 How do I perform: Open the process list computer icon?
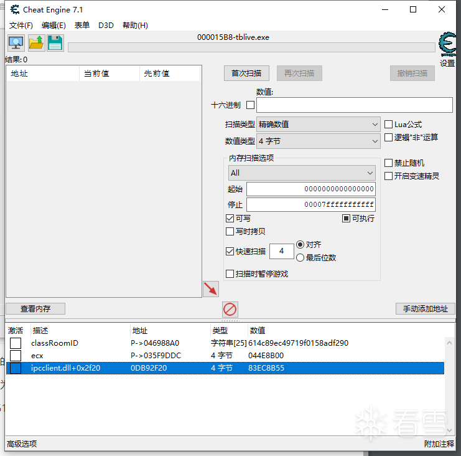tap(16, 43)
